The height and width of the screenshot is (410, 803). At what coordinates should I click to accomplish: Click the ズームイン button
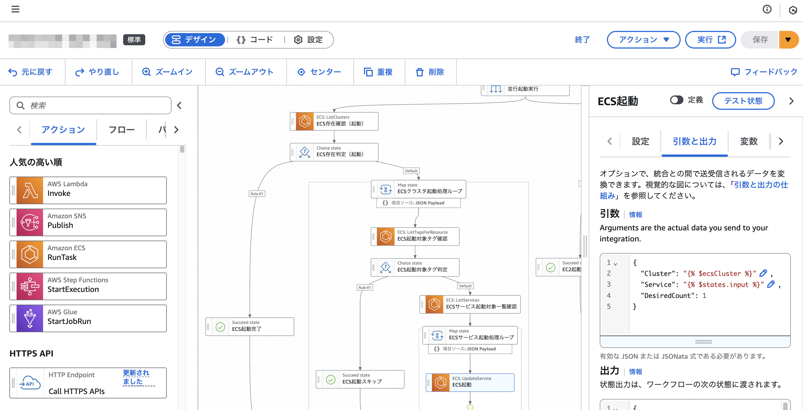[x=167, y=72]
